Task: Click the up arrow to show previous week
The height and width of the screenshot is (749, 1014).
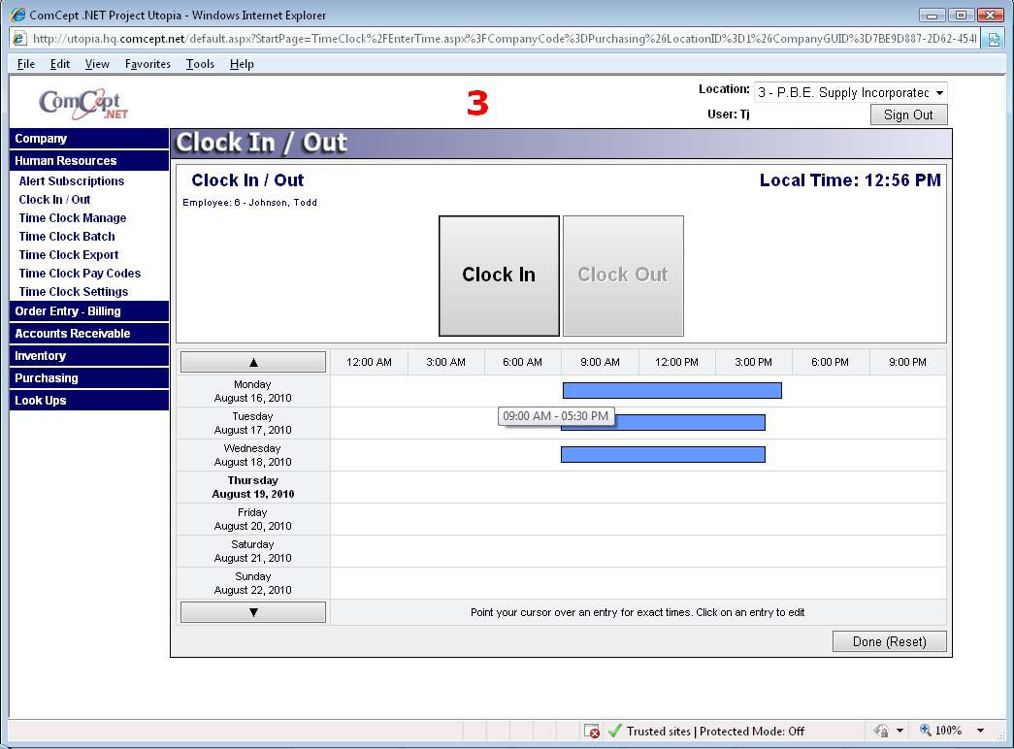Action: coord(253,363)
